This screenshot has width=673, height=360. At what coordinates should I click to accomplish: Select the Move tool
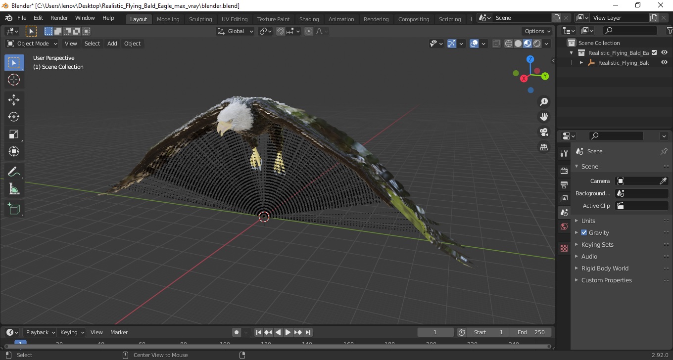[x=14, y=100]
